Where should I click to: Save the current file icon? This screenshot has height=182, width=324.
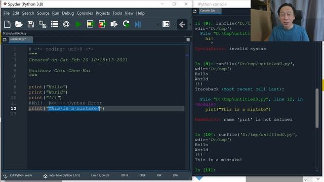point(31,24)
